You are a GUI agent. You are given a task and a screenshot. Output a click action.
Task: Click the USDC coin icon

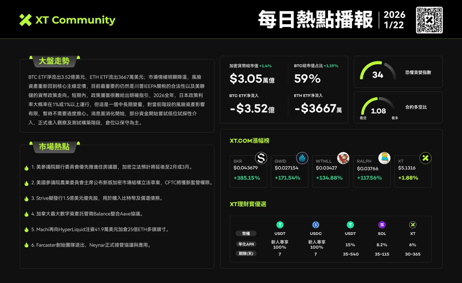pos(316,225)
